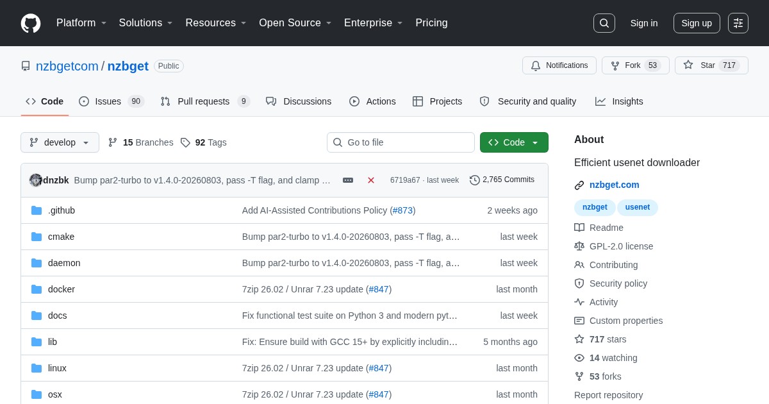Open the docker folder
The image size is (769, 404).
[x=62, y=289]
